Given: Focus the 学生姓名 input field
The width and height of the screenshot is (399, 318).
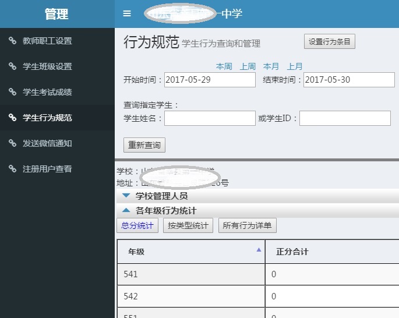Looking at the screenshot, I should [210, 118].
